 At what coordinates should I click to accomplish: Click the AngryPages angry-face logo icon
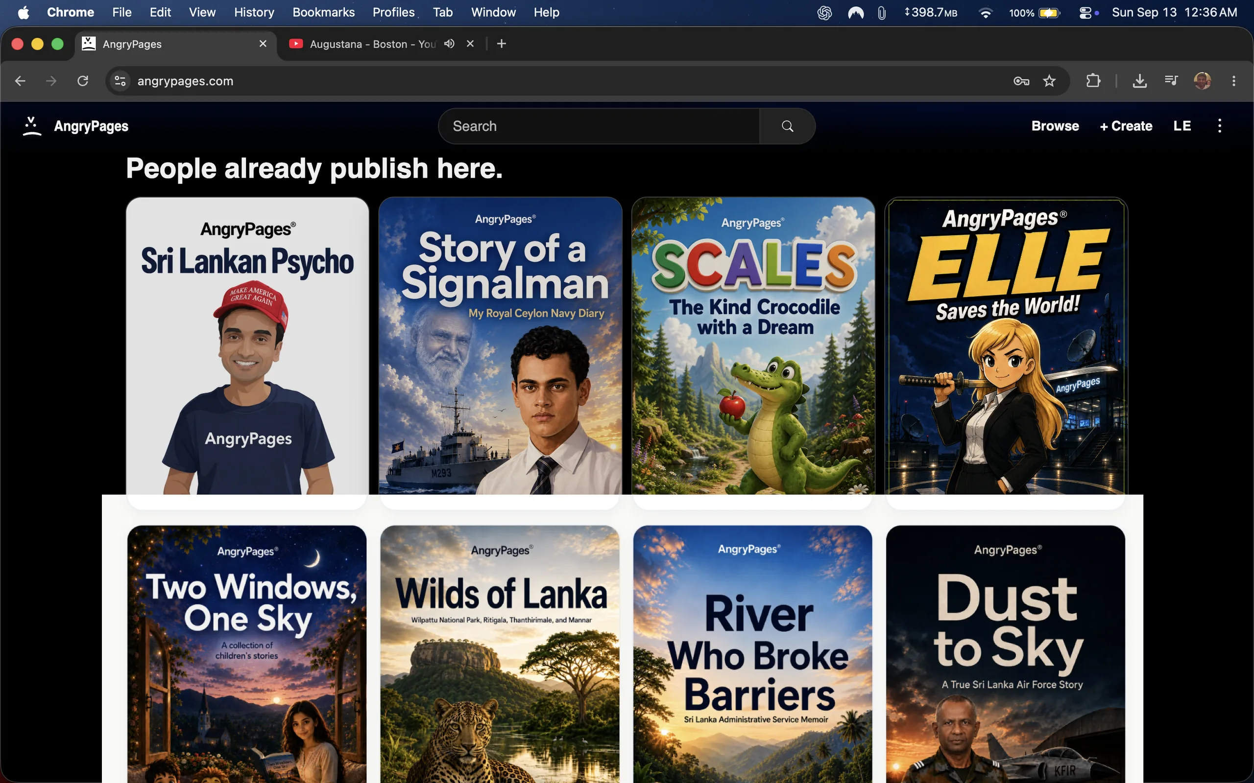tap(32, 126)
